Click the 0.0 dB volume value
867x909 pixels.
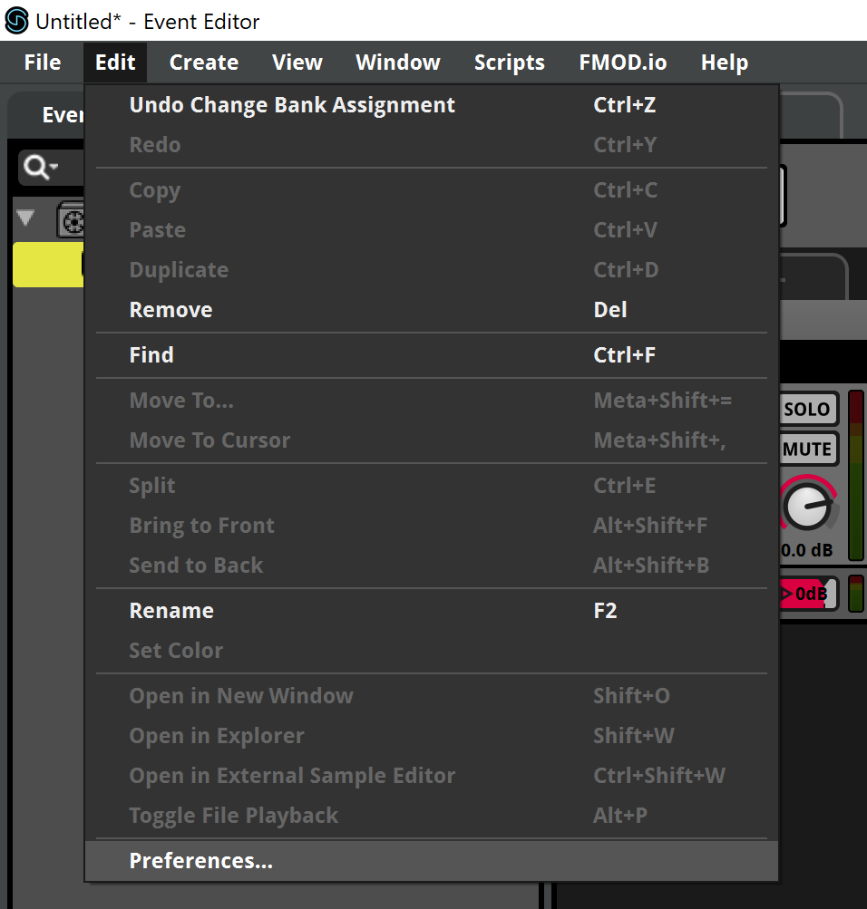(x=807, y=550)
